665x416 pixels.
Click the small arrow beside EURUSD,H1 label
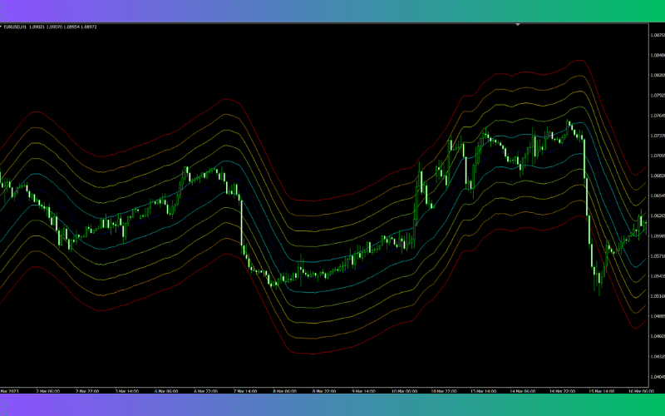tap(2, 27)
